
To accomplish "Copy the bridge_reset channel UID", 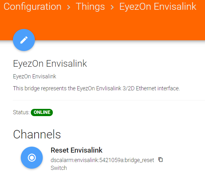I will 161,160.
